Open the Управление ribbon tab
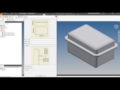The height and width of the screenshot is (90, 120). 40,15
